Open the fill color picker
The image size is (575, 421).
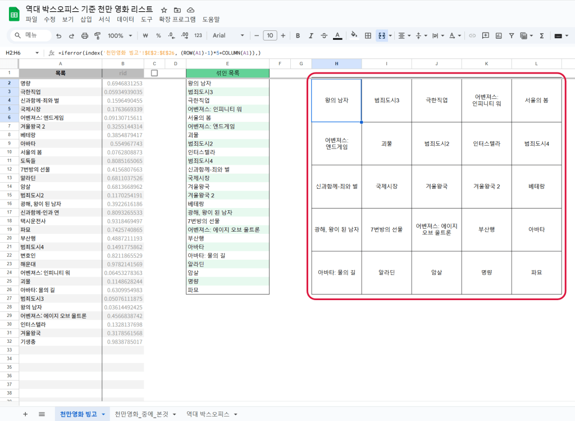354,35
